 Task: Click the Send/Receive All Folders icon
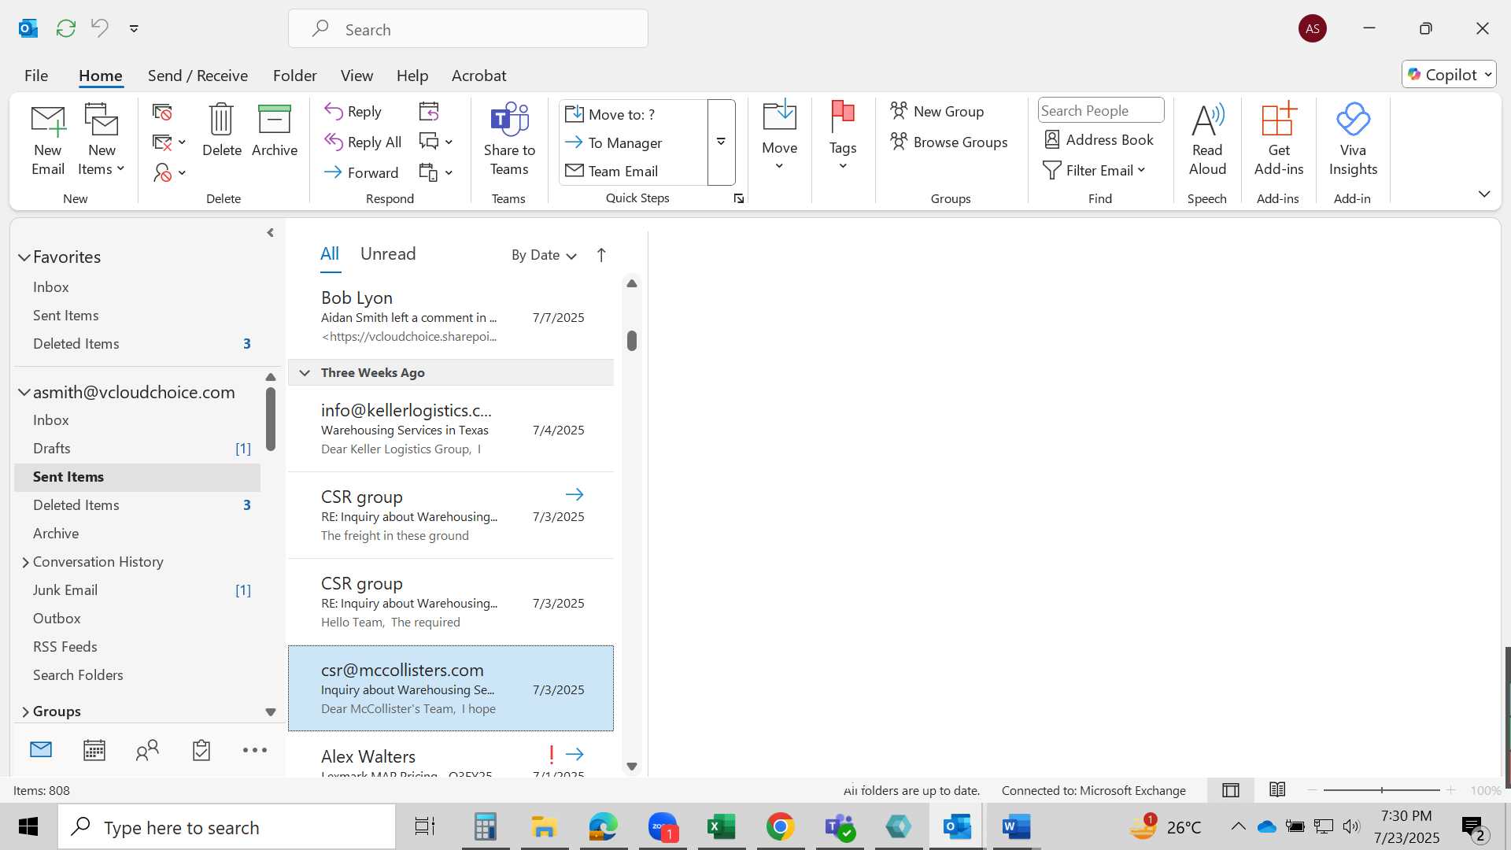click(66, 28)
